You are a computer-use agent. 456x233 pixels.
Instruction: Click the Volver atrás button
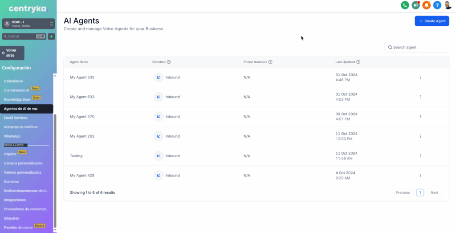pos(12,53)
